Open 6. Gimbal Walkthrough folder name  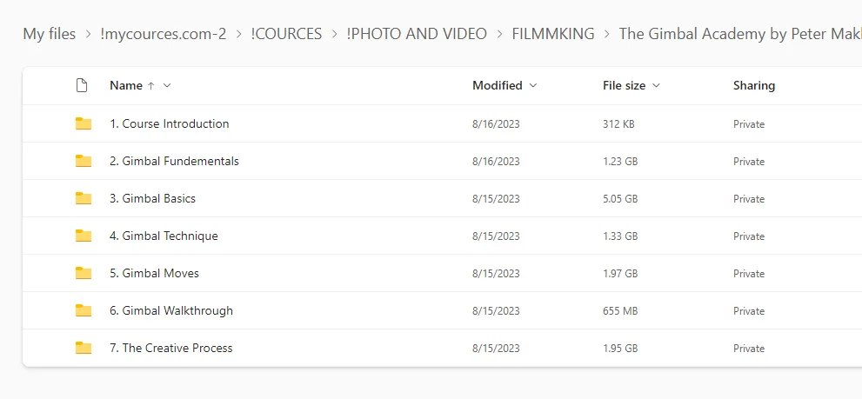[171, 310]
